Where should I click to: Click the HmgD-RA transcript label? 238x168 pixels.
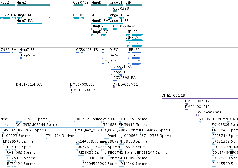(100, 21)
